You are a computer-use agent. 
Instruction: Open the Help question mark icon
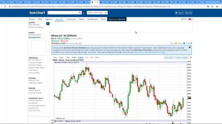[191, 43]
